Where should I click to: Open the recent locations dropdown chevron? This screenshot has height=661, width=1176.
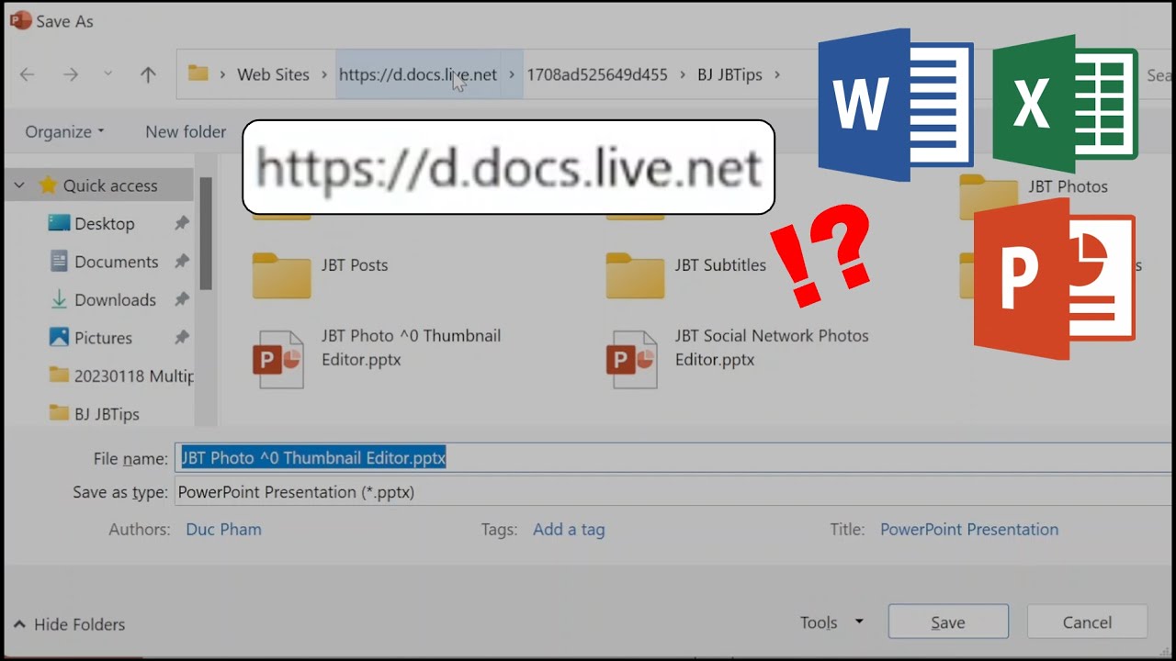click(x=107, y=74)
